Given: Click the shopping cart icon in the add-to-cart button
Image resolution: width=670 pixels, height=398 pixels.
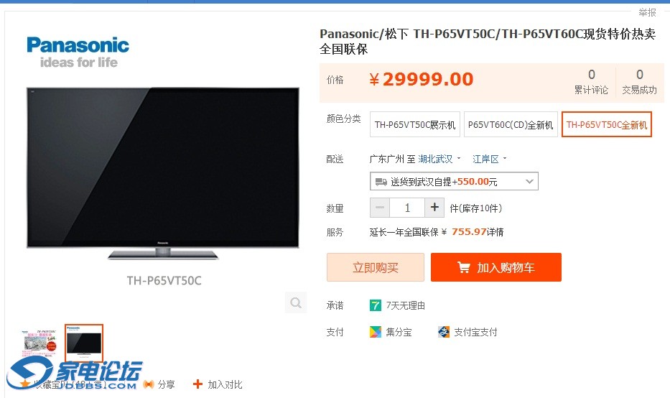Looking at the screenshot, I should coord(464,267).
